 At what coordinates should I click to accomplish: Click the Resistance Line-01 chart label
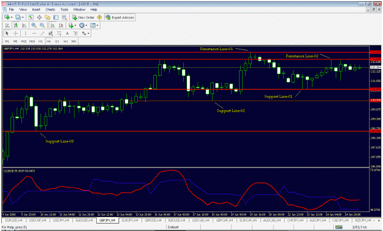point(216,49)
